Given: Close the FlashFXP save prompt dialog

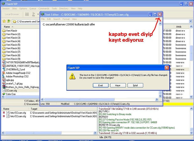Looking at the screenshot, I should coord(167,68).
